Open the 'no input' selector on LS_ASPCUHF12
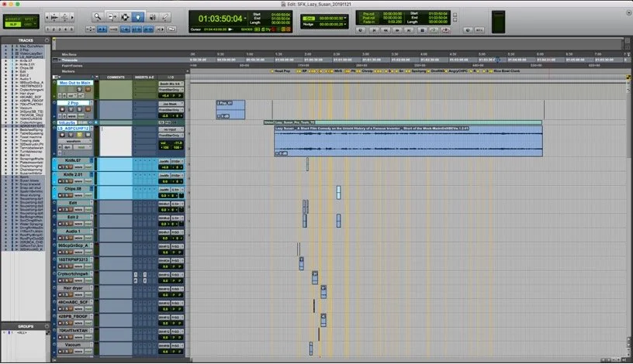This screenshot has height=364, width=633. [171, 129]
